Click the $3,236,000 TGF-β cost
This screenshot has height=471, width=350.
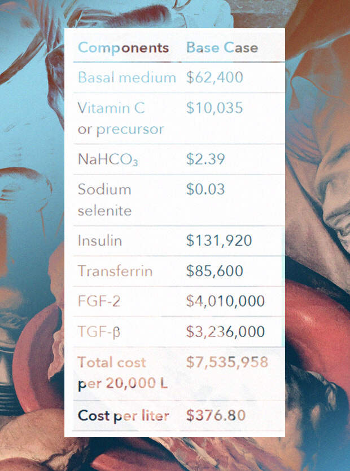pyautogui.click(x=225, y=331)
